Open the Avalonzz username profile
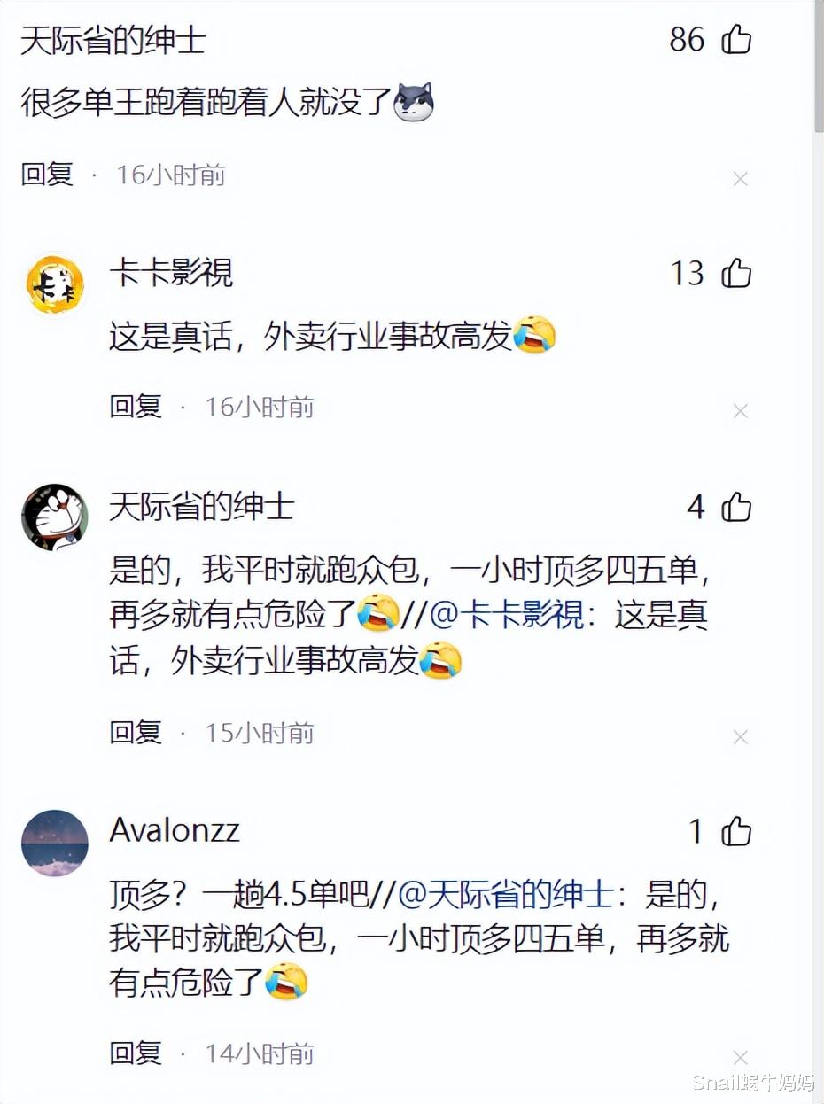 click(175, 830)
